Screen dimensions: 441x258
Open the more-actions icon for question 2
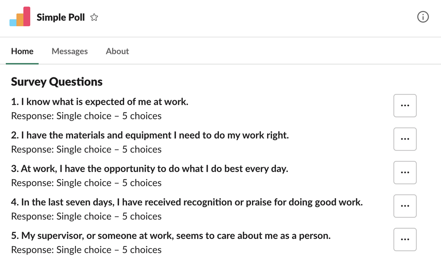tap(405, 139)
